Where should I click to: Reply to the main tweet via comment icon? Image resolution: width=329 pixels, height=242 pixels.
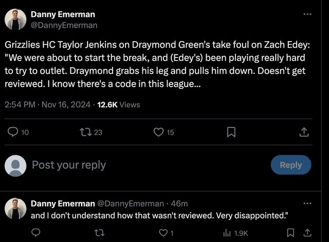(14, 132)
